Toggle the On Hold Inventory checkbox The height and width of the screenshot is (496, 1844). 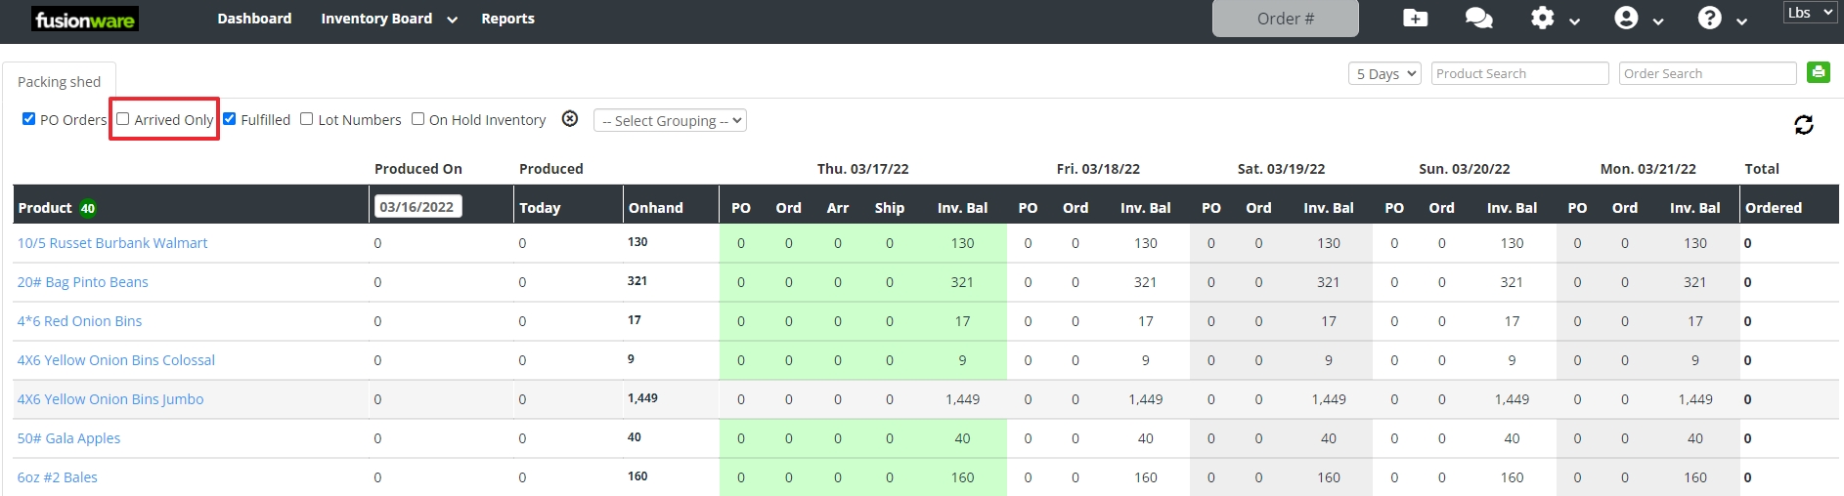coord(418,119)
